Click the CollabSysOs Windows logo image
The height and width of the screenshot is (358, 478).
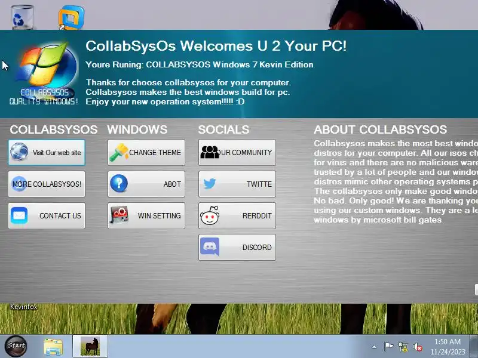44,73
